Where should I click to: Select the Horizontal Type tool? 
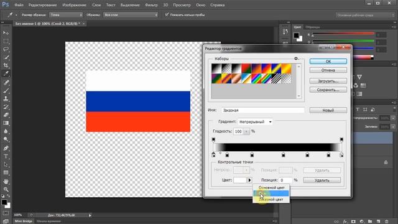pos(6,156)
